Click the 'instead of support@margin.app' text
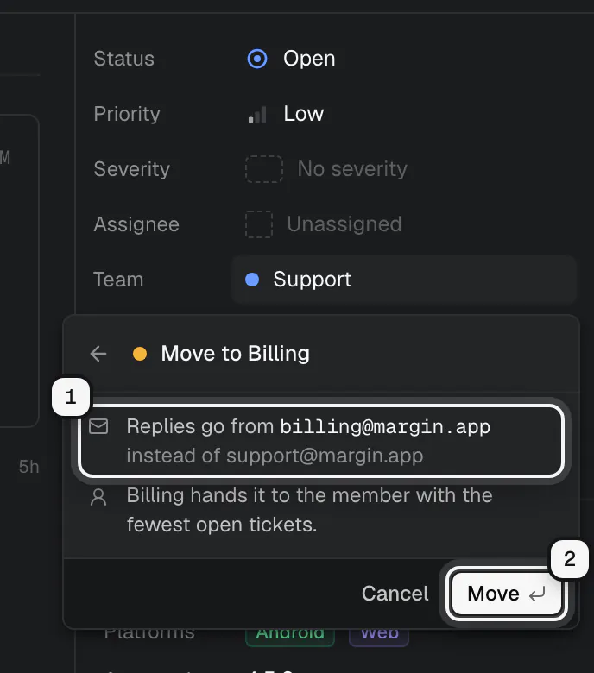 pos(275,456)
